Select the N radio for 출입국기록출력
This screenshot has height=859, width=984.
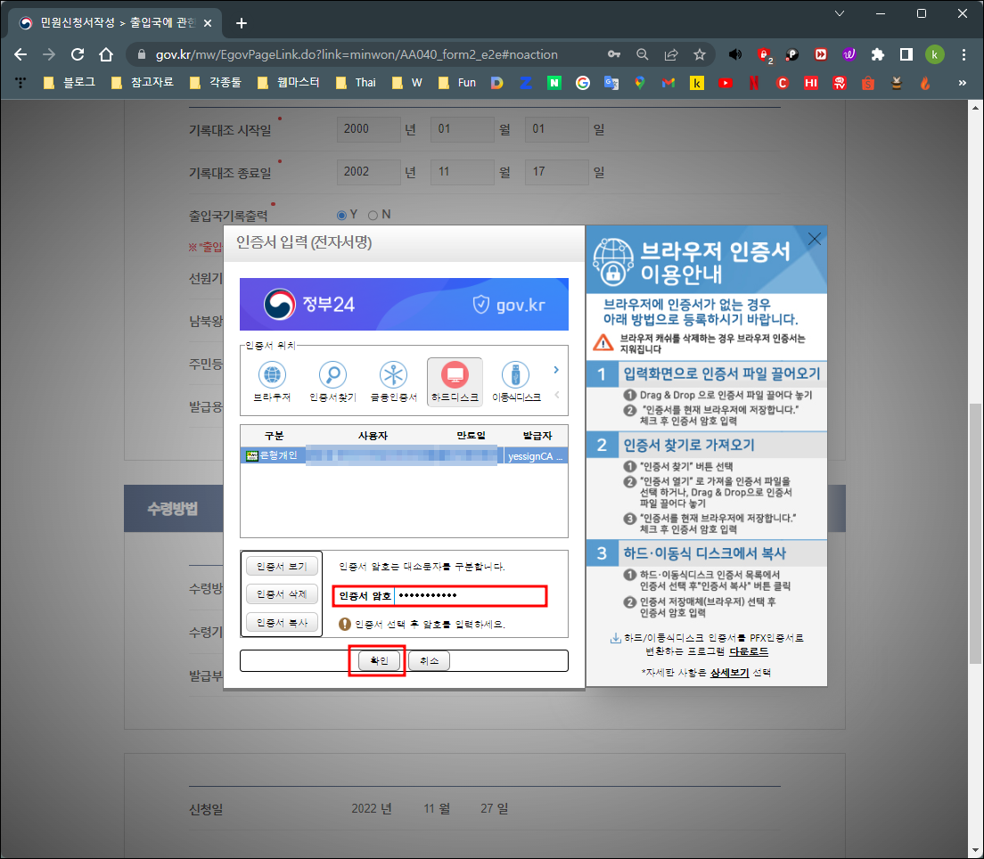(373, 216)
